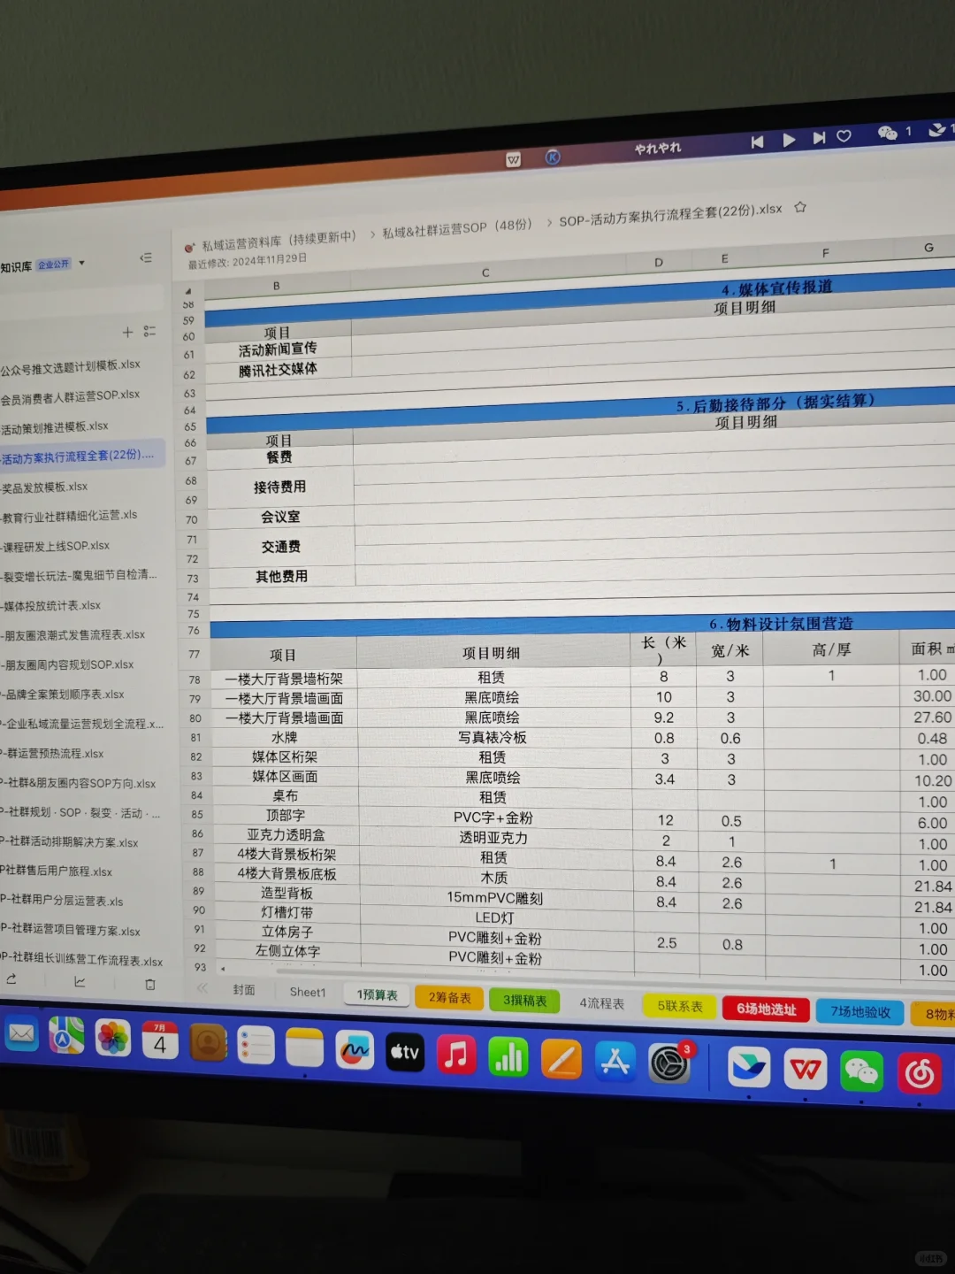The image size is (955, 1274).
Task: Click the select-all triangle above row numbers
Action: click(187, 289)
